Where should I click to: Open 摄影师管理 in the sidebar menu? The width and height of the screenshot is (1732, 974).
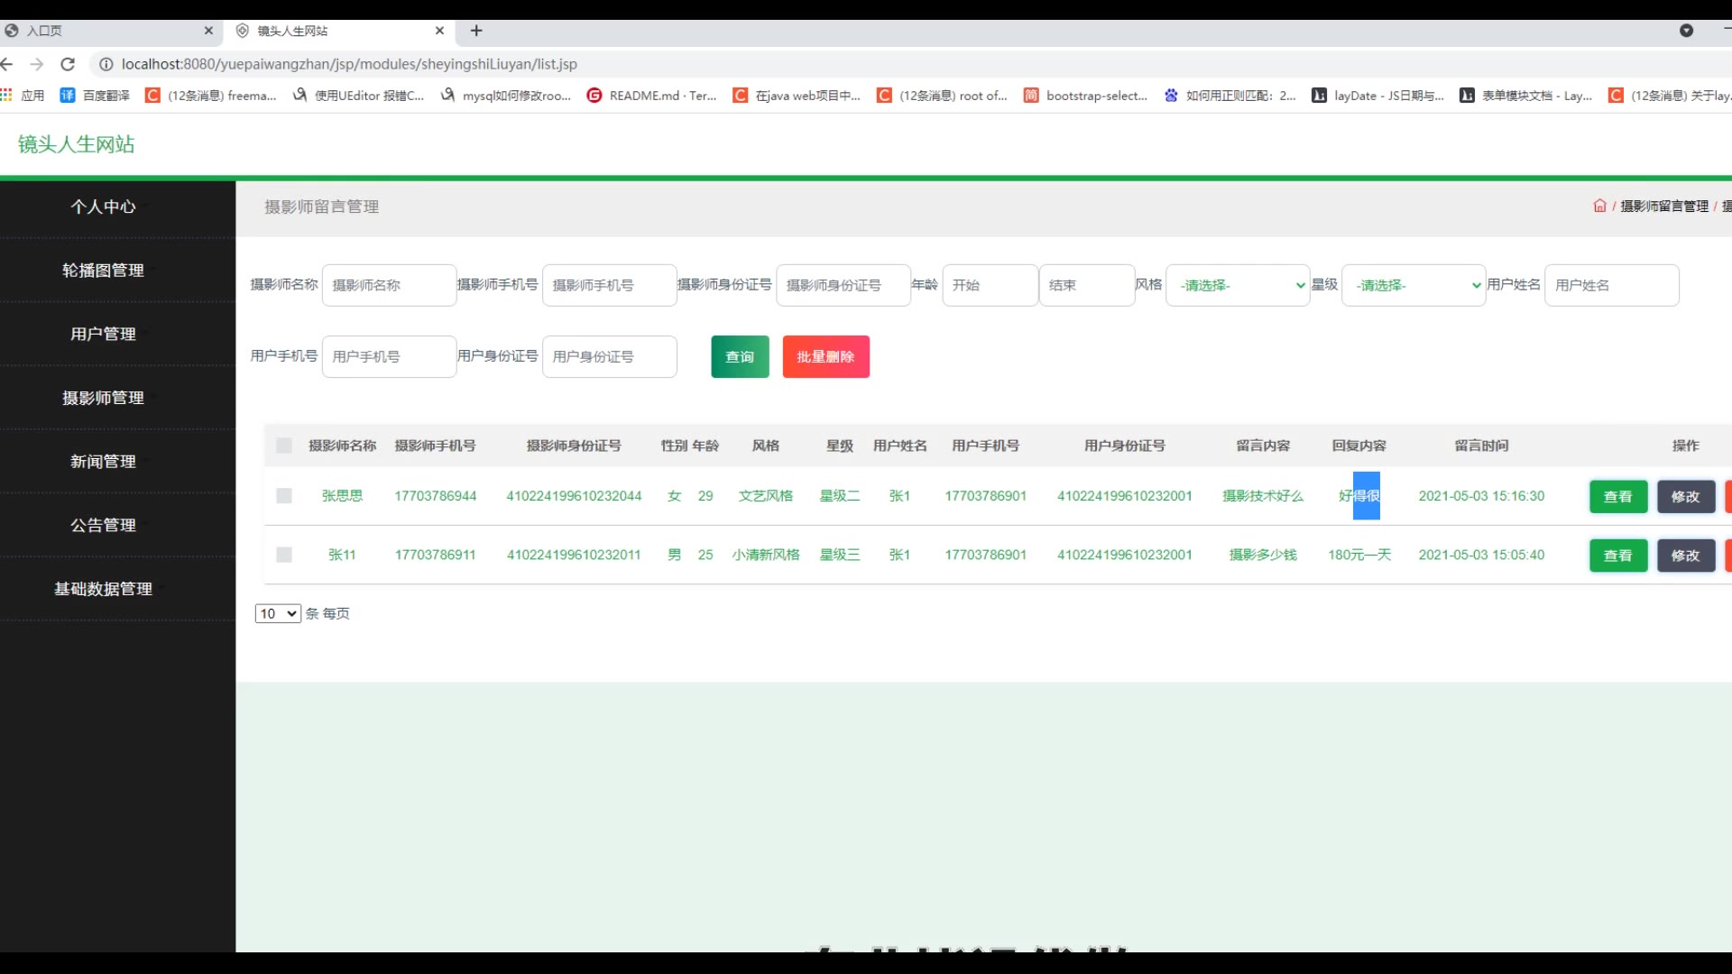(x=103, y=398)
